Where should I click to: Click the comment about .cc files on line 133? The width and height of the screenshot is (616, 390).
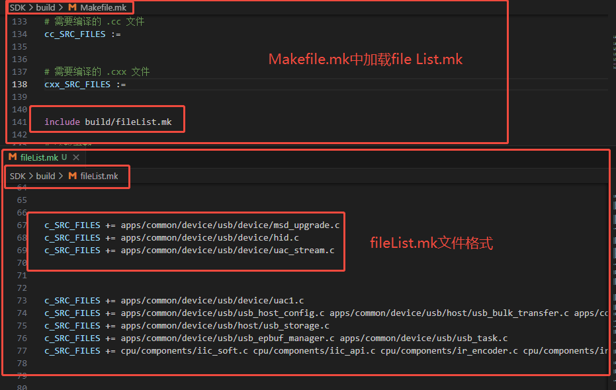94,22
